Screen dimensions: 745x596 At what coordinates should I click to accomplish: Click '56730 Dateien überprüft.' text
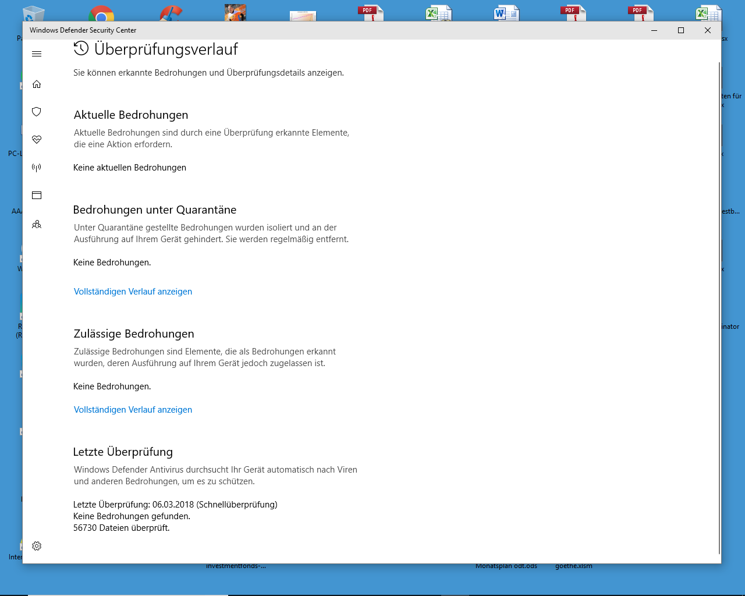point(122,528)
